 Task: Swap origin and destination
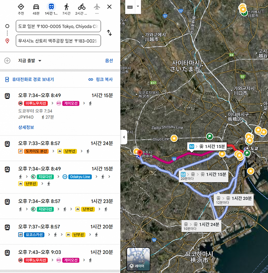coord(109,33)
